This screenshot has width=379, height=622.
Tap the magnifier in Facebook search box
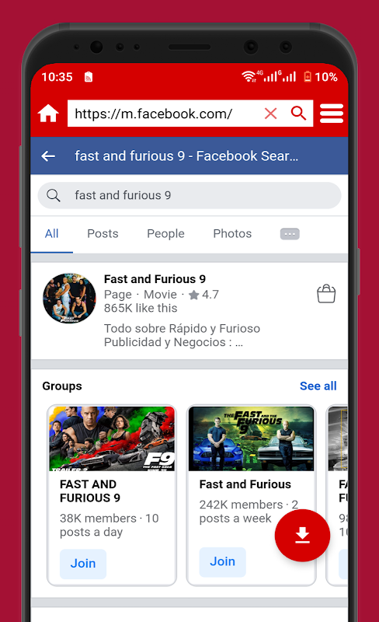pyautogui.click(x=54, y=195)
